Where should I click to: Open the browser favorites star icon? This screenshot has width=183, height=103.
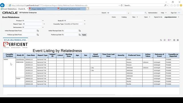(175, 5)
